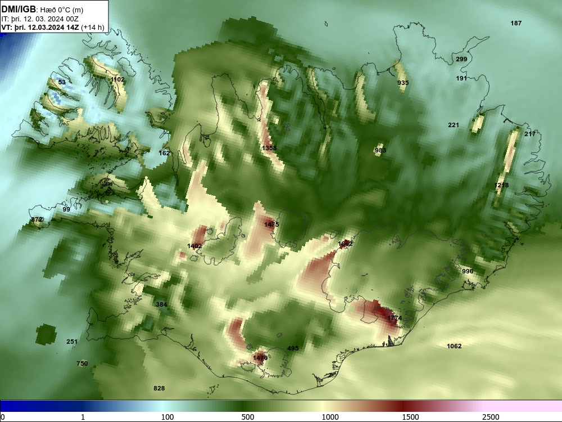This screenshot has width=562, height=422.
Task: Click the map value 1402
Action: [x=194, y=246]
